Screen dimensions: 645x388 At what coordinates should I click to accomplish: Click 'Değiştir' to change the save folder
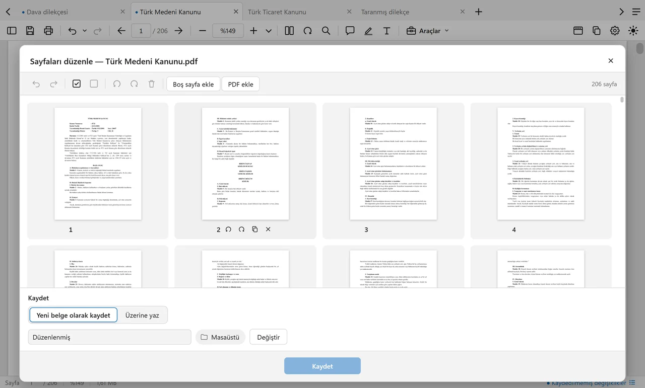(x=269, y=337)
